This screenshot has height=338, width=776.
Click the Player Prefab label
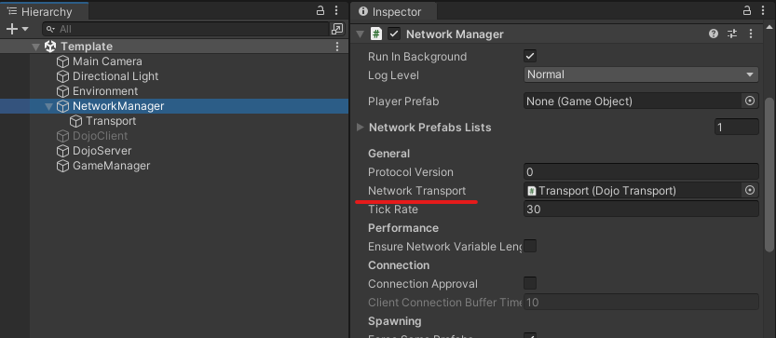click(x=403, y=101)
